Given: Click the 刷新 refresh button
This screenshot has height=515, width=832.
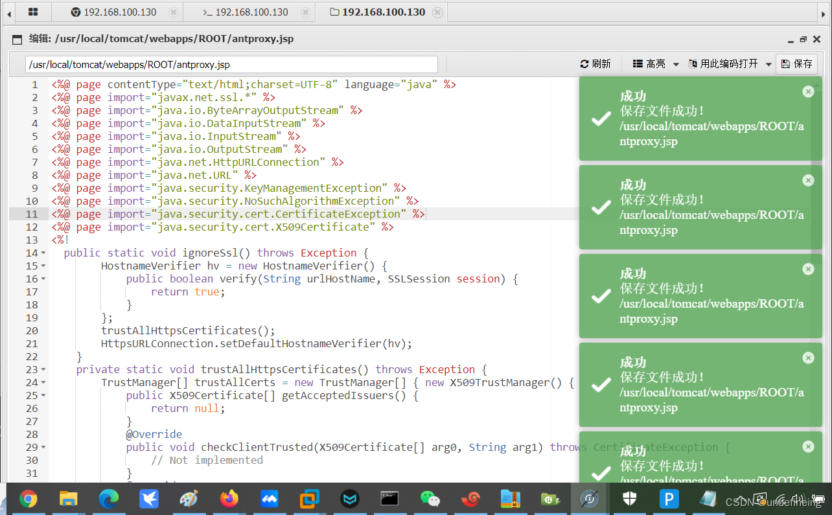Looking at the screenshot, I should [595, 63].
